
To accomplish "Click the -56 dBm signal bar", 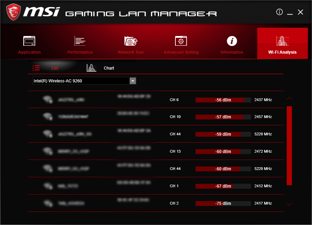I will click(223, 100).
